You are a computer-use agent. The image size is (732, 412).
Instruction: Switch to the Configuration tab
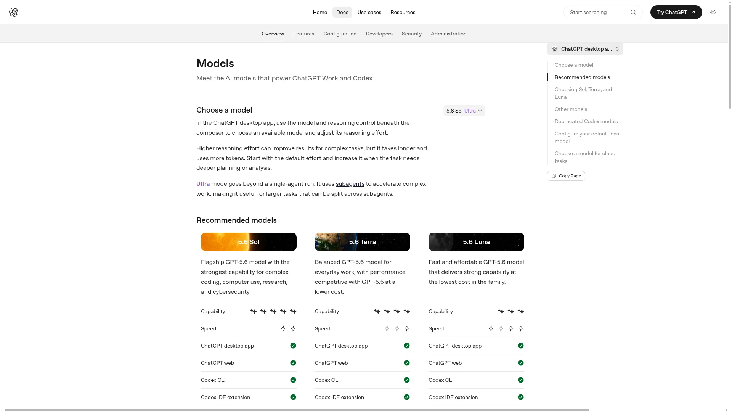click(x=340, y=34)
